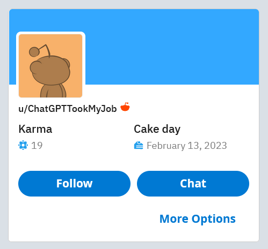Open Chat with this user

point(193,184)
